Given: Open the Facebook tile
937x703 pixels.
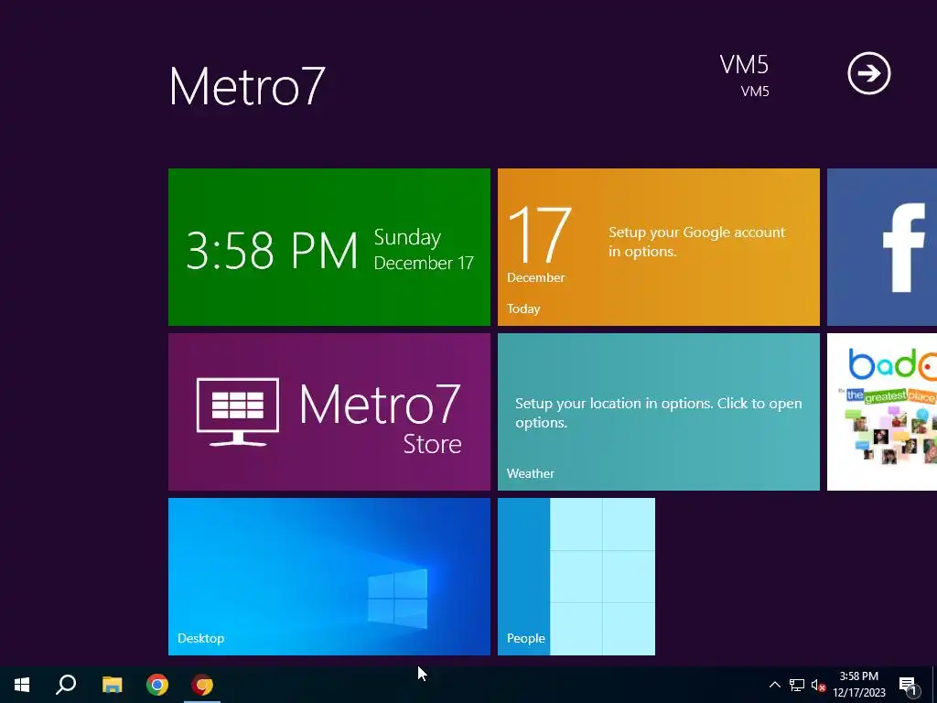Looking at the screenshot, I should coord(882,247).
